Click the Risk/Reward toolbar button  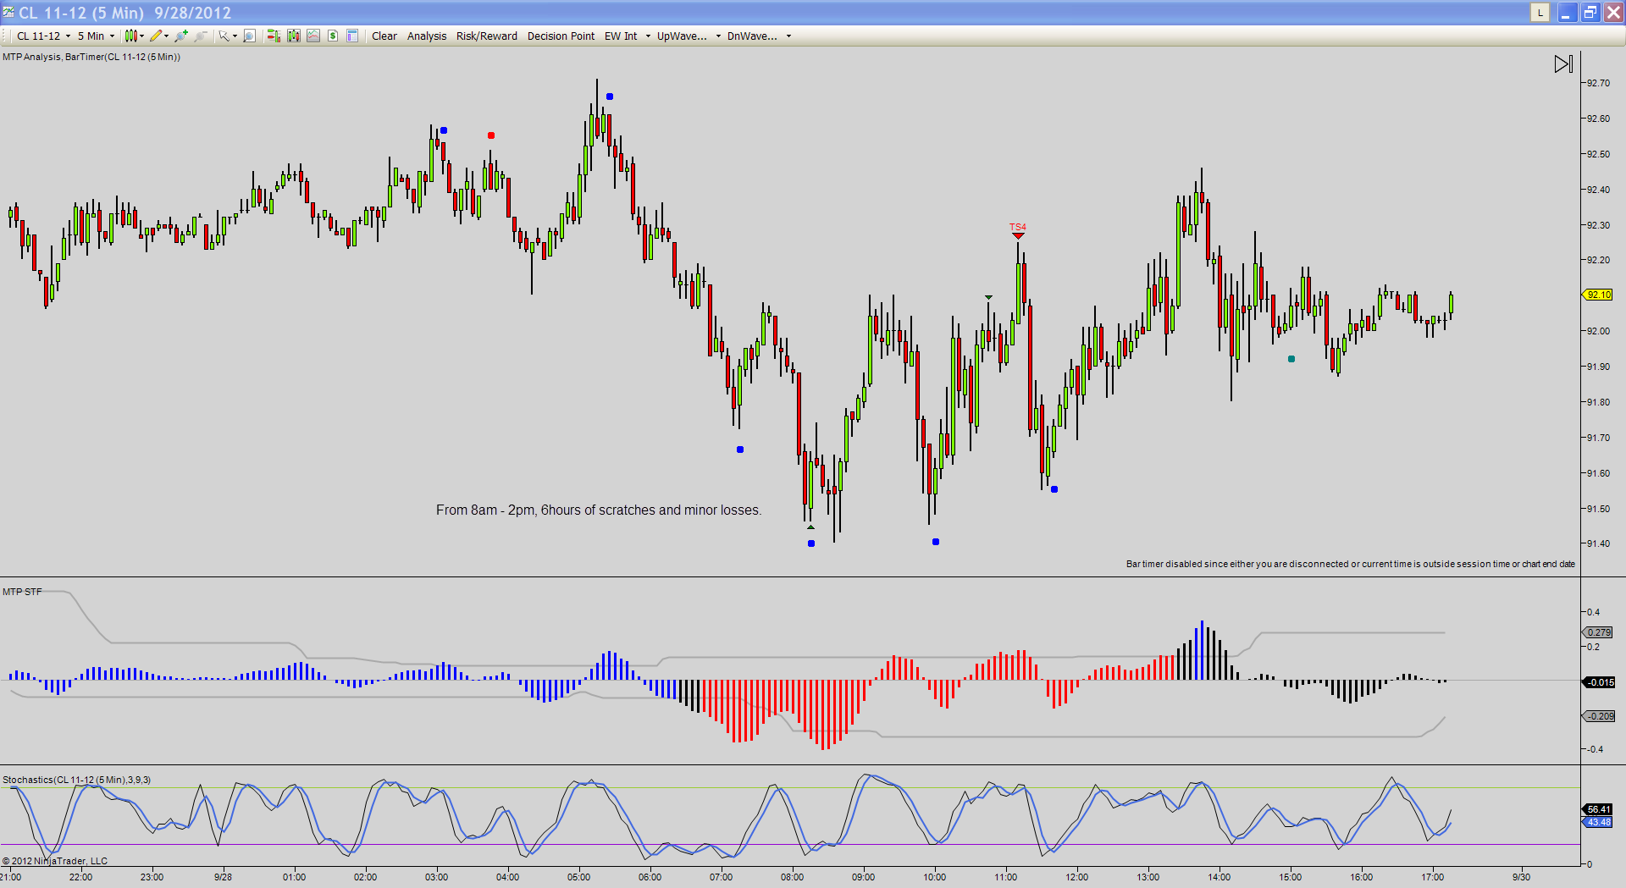click(x=487, y=36)
